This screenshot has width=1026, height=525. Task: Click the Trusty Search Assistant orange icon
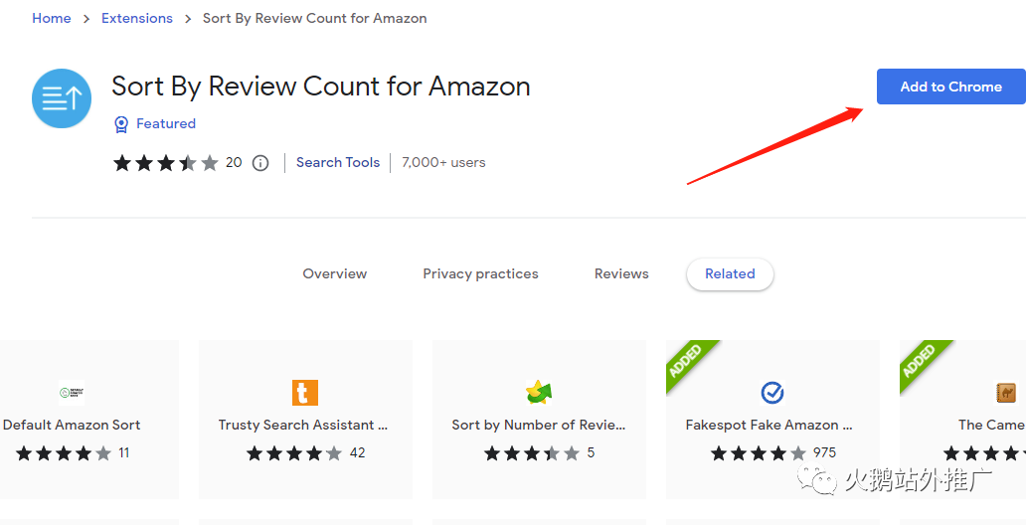(x=305, y=393)
